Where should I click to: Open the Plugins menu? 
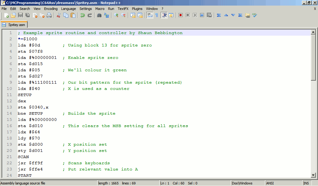[137, 9]
